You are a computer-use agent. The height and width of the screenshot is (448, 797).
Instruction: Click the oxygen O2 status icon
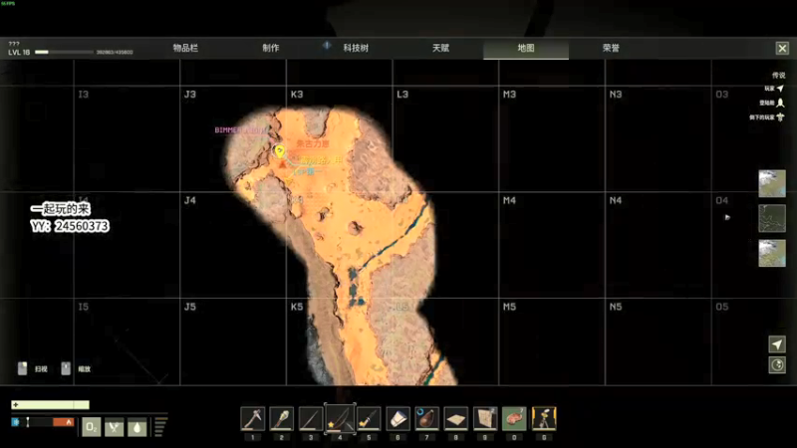click(x=92, y=427)
